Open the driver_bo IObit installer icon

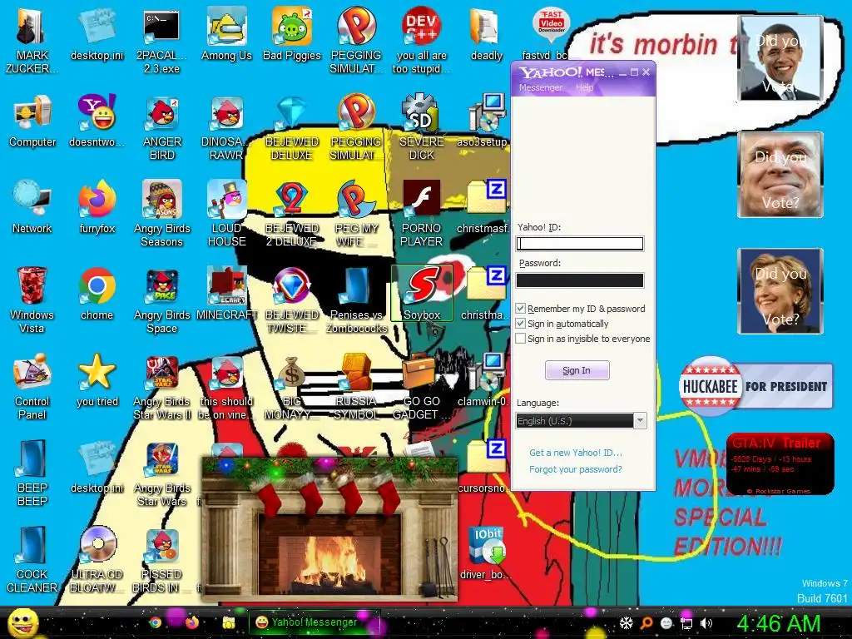tap(486, 553)
